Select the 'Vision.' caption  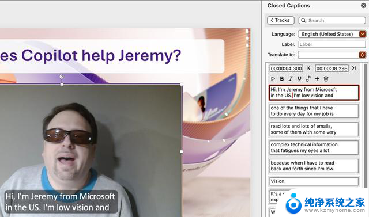click(314, 181)
